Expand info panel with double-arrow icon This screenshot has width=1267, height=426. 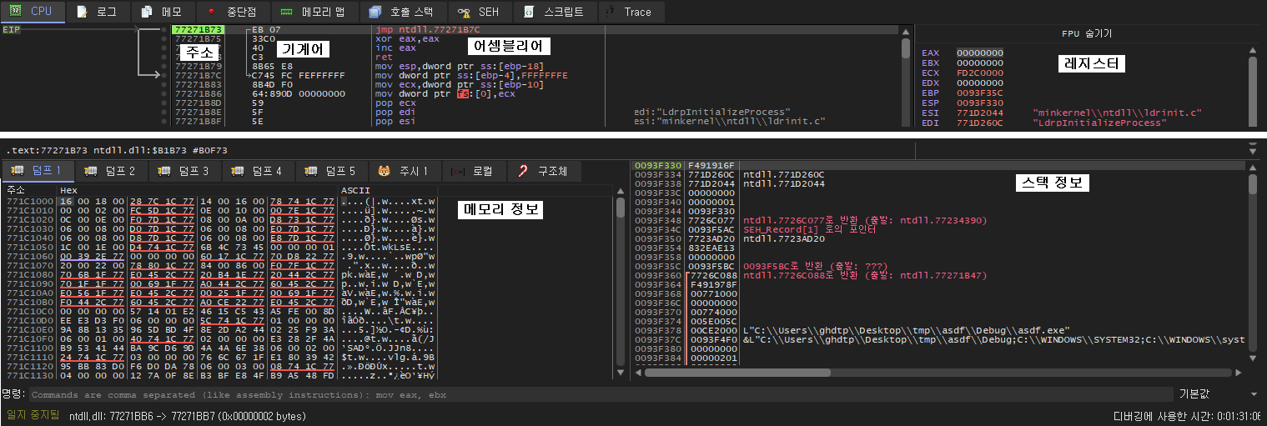pyautogui.click(x=1251, y=150)
